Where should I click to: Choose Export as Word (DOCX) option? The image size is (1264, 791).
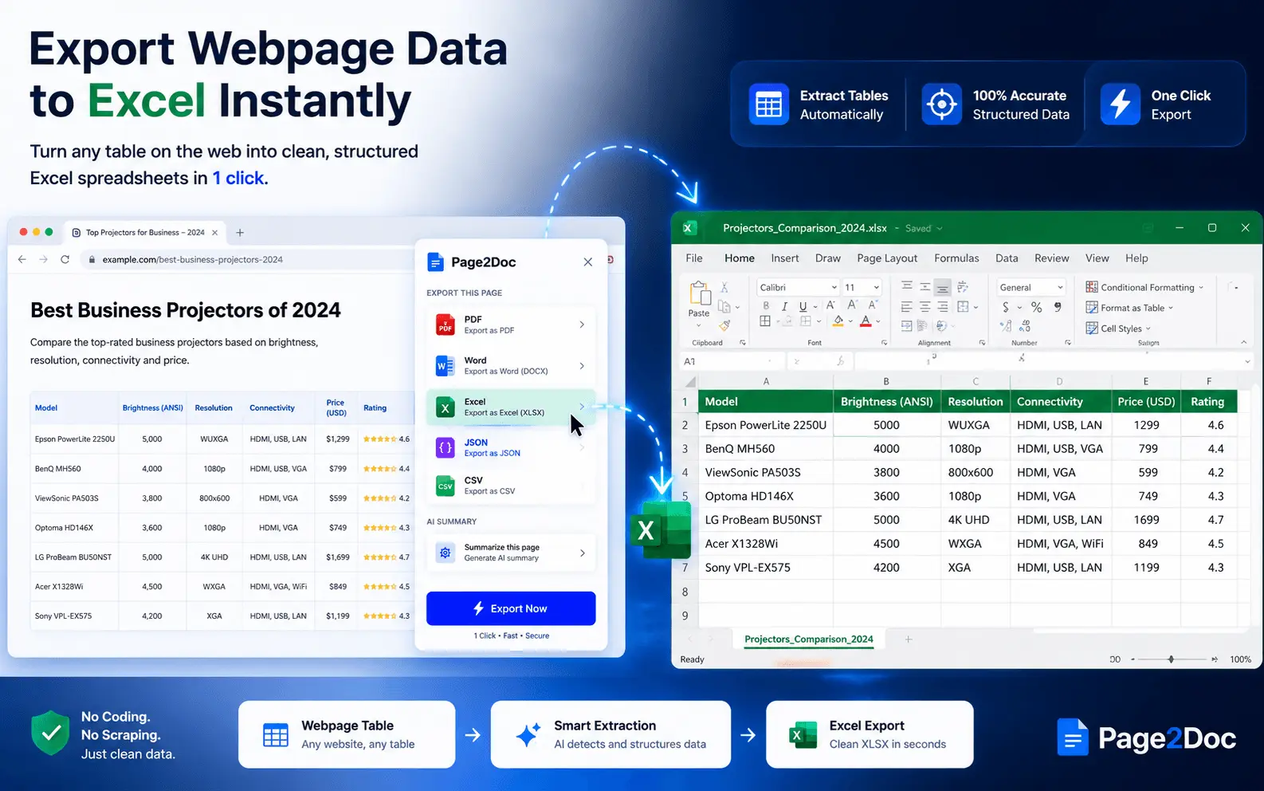[x=511, y=366]
